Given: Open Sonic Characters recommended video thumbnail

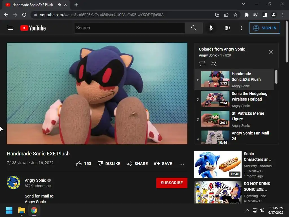Looking at the screenshot, I should click(x=218, y=164).
